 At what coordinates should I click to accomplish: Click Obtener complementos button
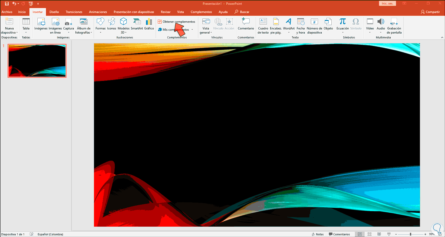176,22
